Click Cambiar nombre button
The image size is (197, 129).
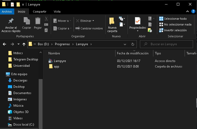pos(89,28)
